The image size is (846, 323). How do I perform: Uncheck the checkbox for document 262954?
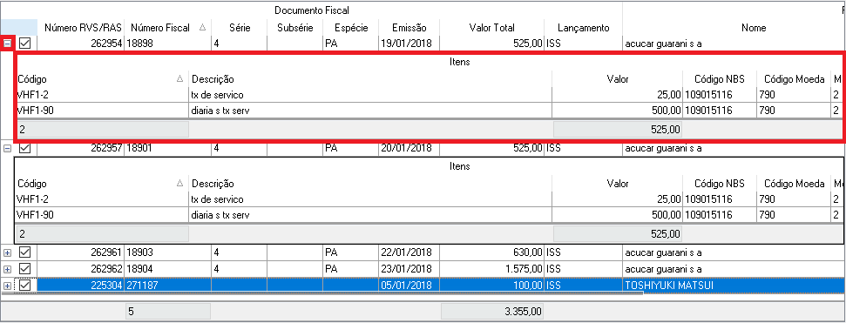tap(24, 44)
